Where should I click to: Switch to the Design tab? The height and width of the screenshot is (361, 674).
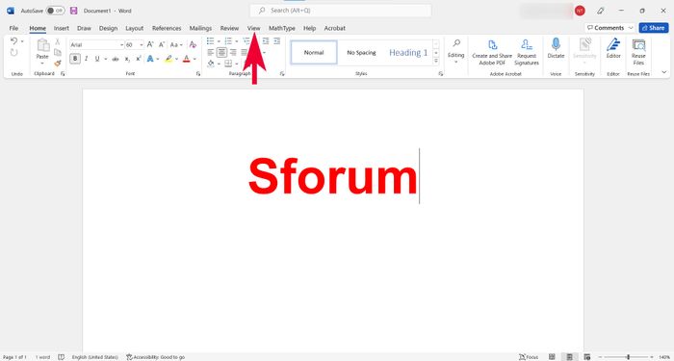point(108,28)
